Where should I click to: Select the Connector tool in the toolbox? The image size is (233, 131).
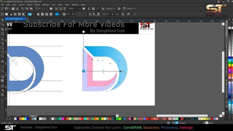pos(3,71)
